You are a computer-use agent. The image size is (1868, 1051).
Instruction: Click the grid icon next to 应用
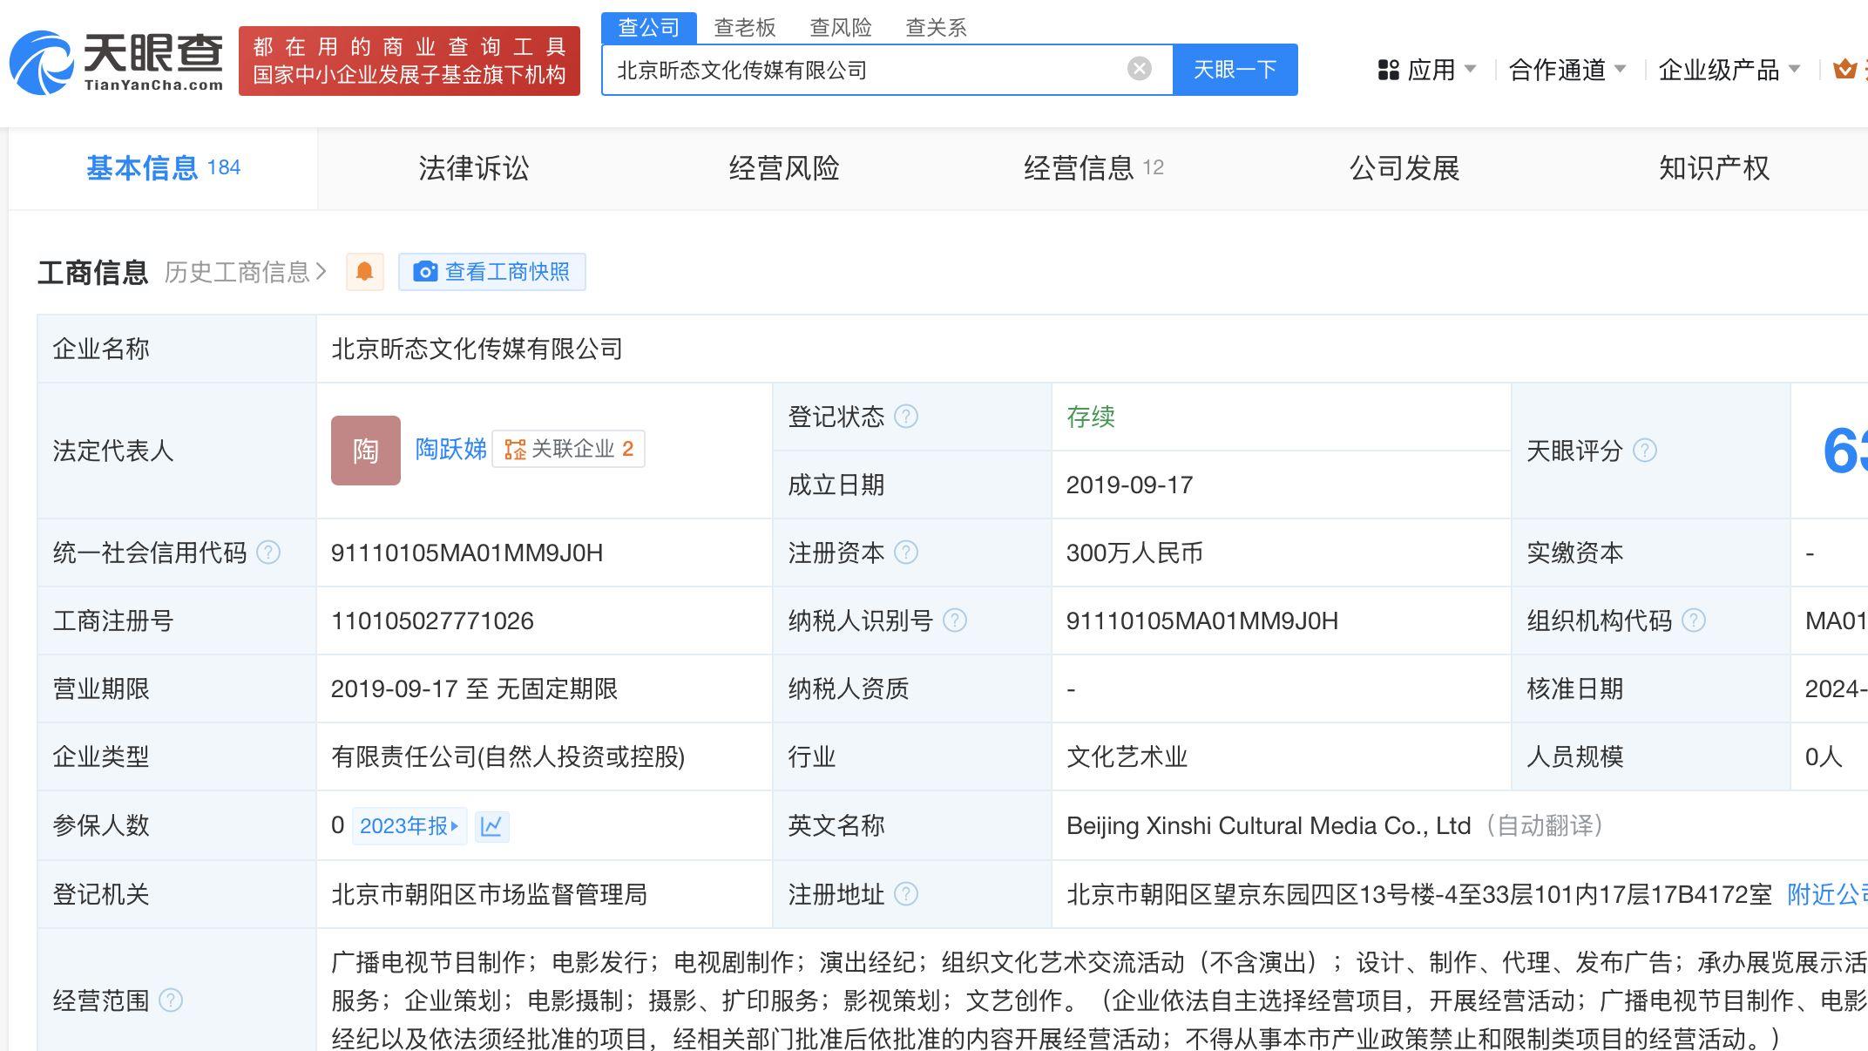[1388, 70]
